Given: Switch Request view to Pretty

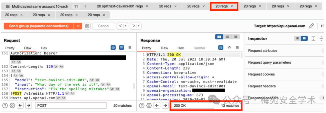Looking at the screenshot, I should click(10, 48).
